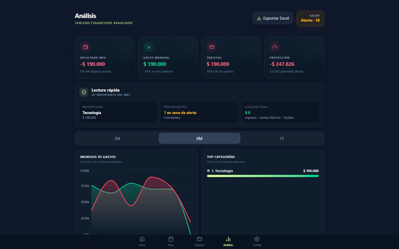
Task: Open the Mayor Fuga Tecnología card
Action: point(118,112)
